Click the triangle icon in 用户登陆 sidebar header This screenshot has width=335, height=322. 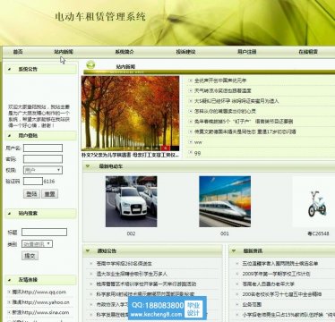[x=10, y=136]
